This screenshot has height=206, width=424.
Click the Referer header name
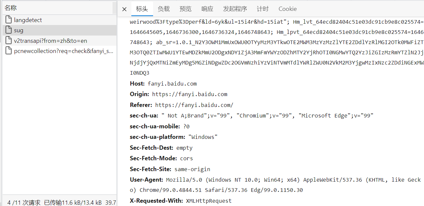tap(141, 105)
